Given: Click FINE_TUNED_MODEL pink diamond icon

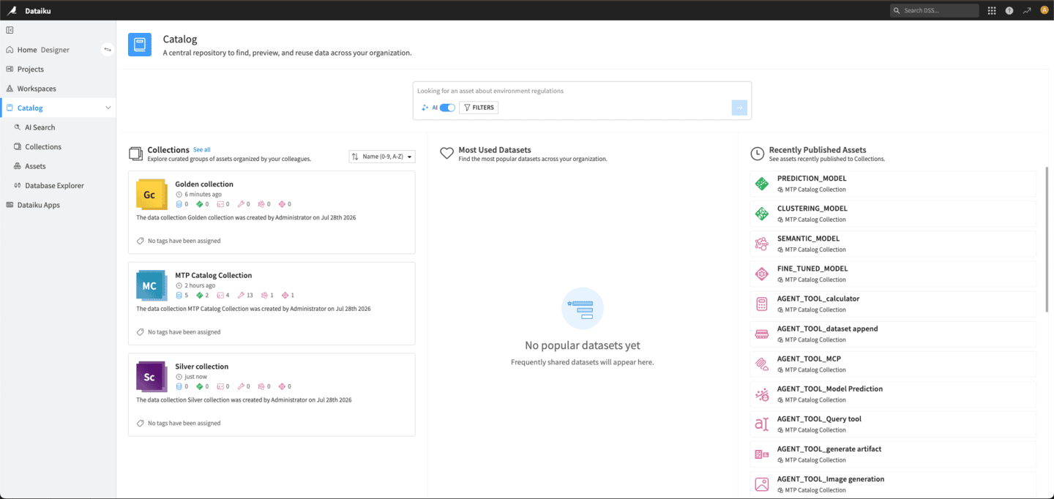Looking at the screenshot, I should 762,274.
